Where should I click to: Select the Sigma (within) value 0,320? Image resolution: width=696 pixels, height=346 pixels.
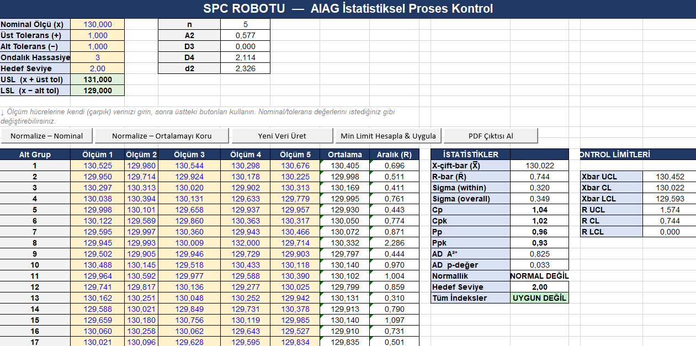[539, 188]
